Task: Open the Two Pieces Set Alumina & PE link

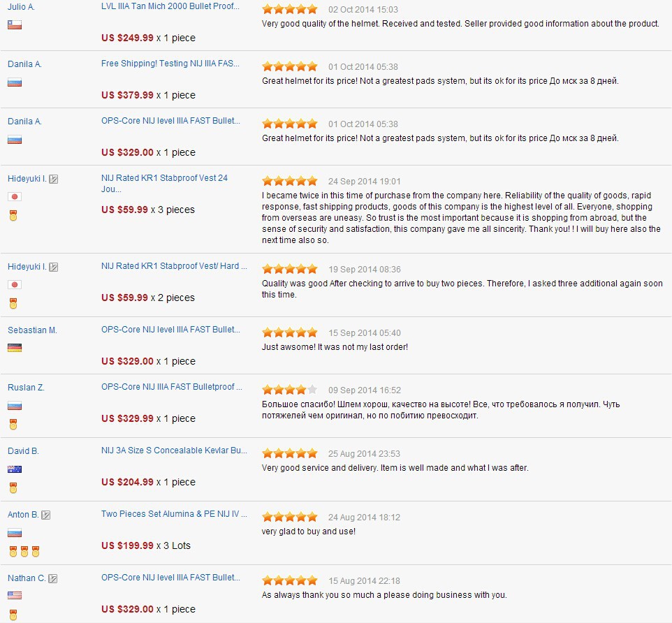Action: click(174, 514)
